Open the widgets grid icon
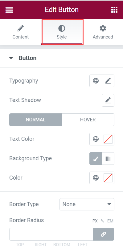This screenshot has height=252, width=123. 114,10
